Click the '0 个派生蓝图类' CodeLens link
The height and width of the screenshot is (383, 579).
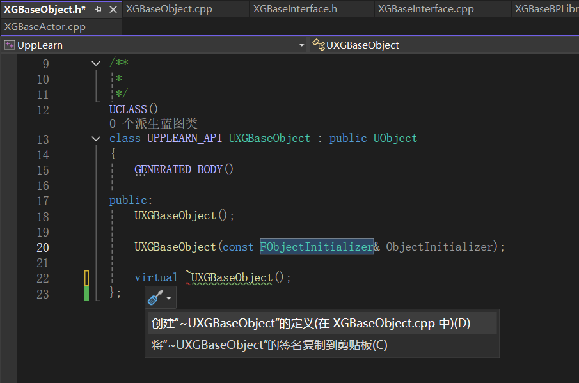click(x=154, y=123)
